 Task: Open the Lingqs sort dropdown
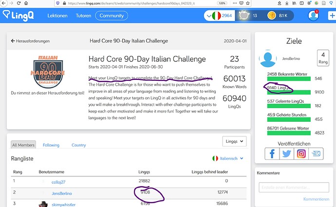point(234,141)
